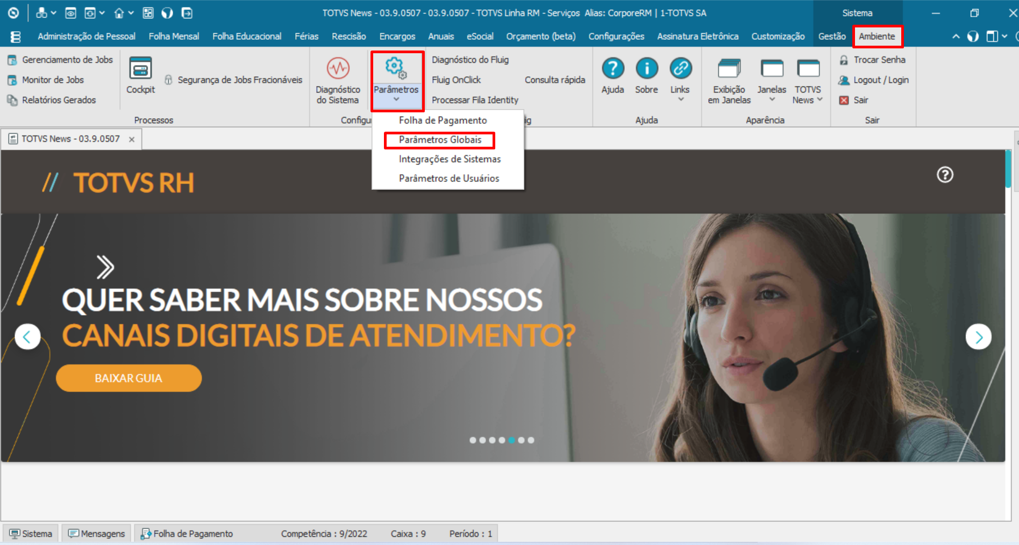Toggle Exibição em Janelas
This screenshot has width=1019, height=545.
pyautogui.click(x=729, y=81)
